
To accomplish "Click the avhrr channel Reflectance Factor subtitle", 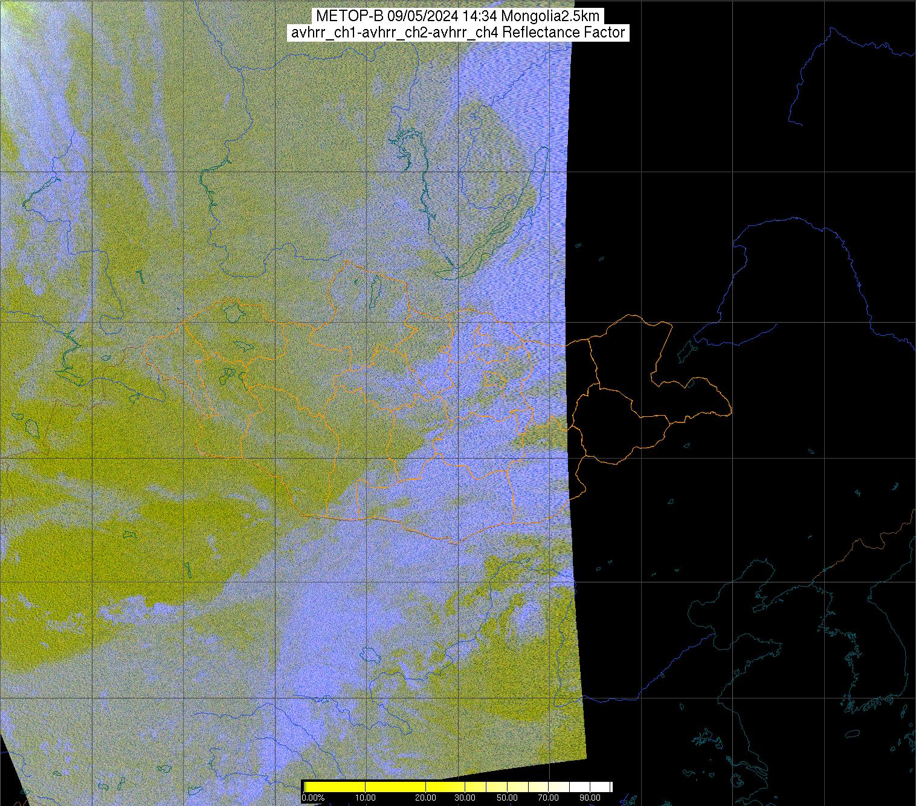I will 457,33.
